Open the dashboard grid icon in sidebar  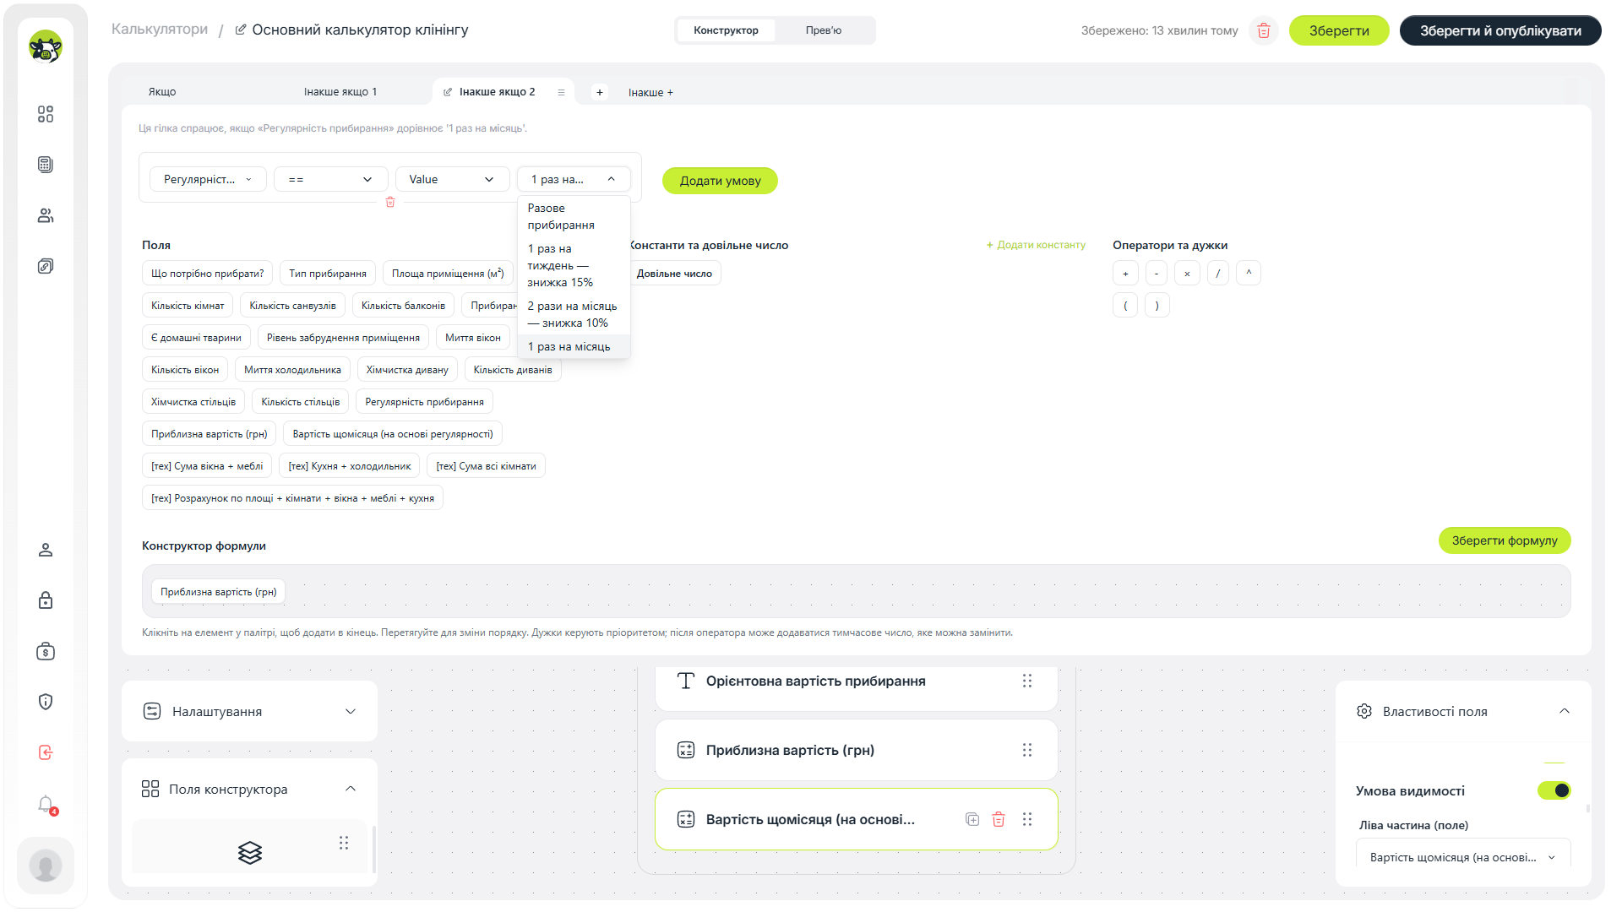[46, 114]
